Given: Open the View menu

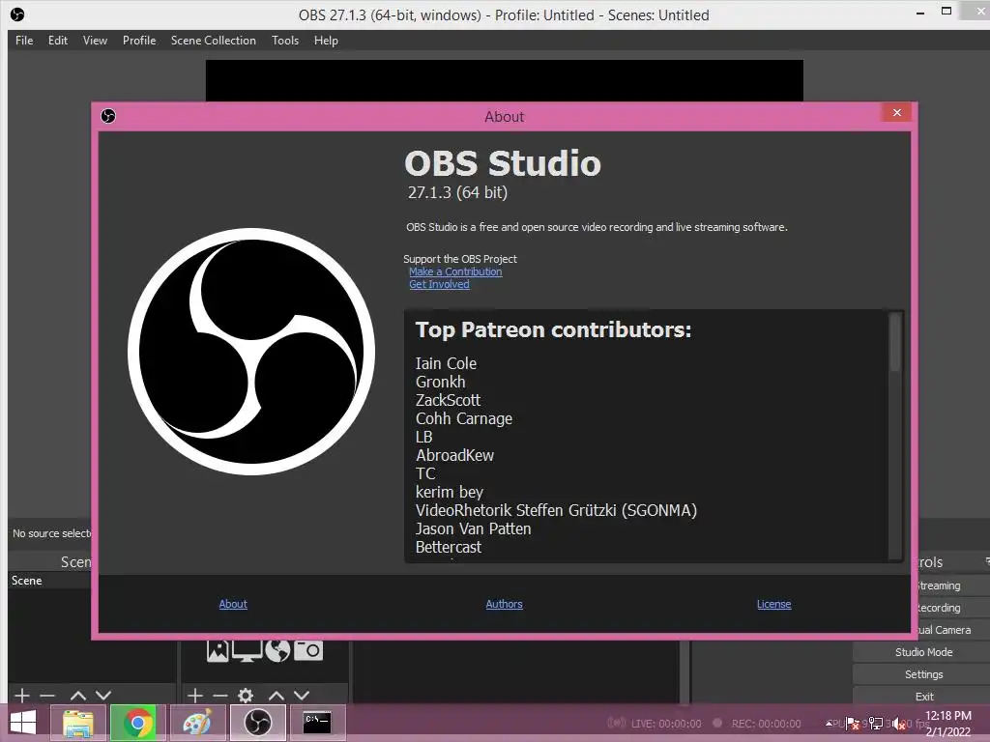Looking at the screenshot, I should click(x=95, y=41).
